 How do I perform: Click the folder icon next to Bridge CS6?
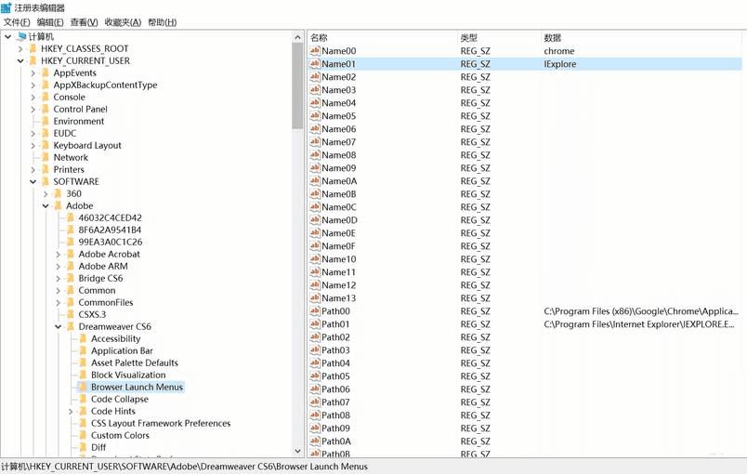coord(71,278)
